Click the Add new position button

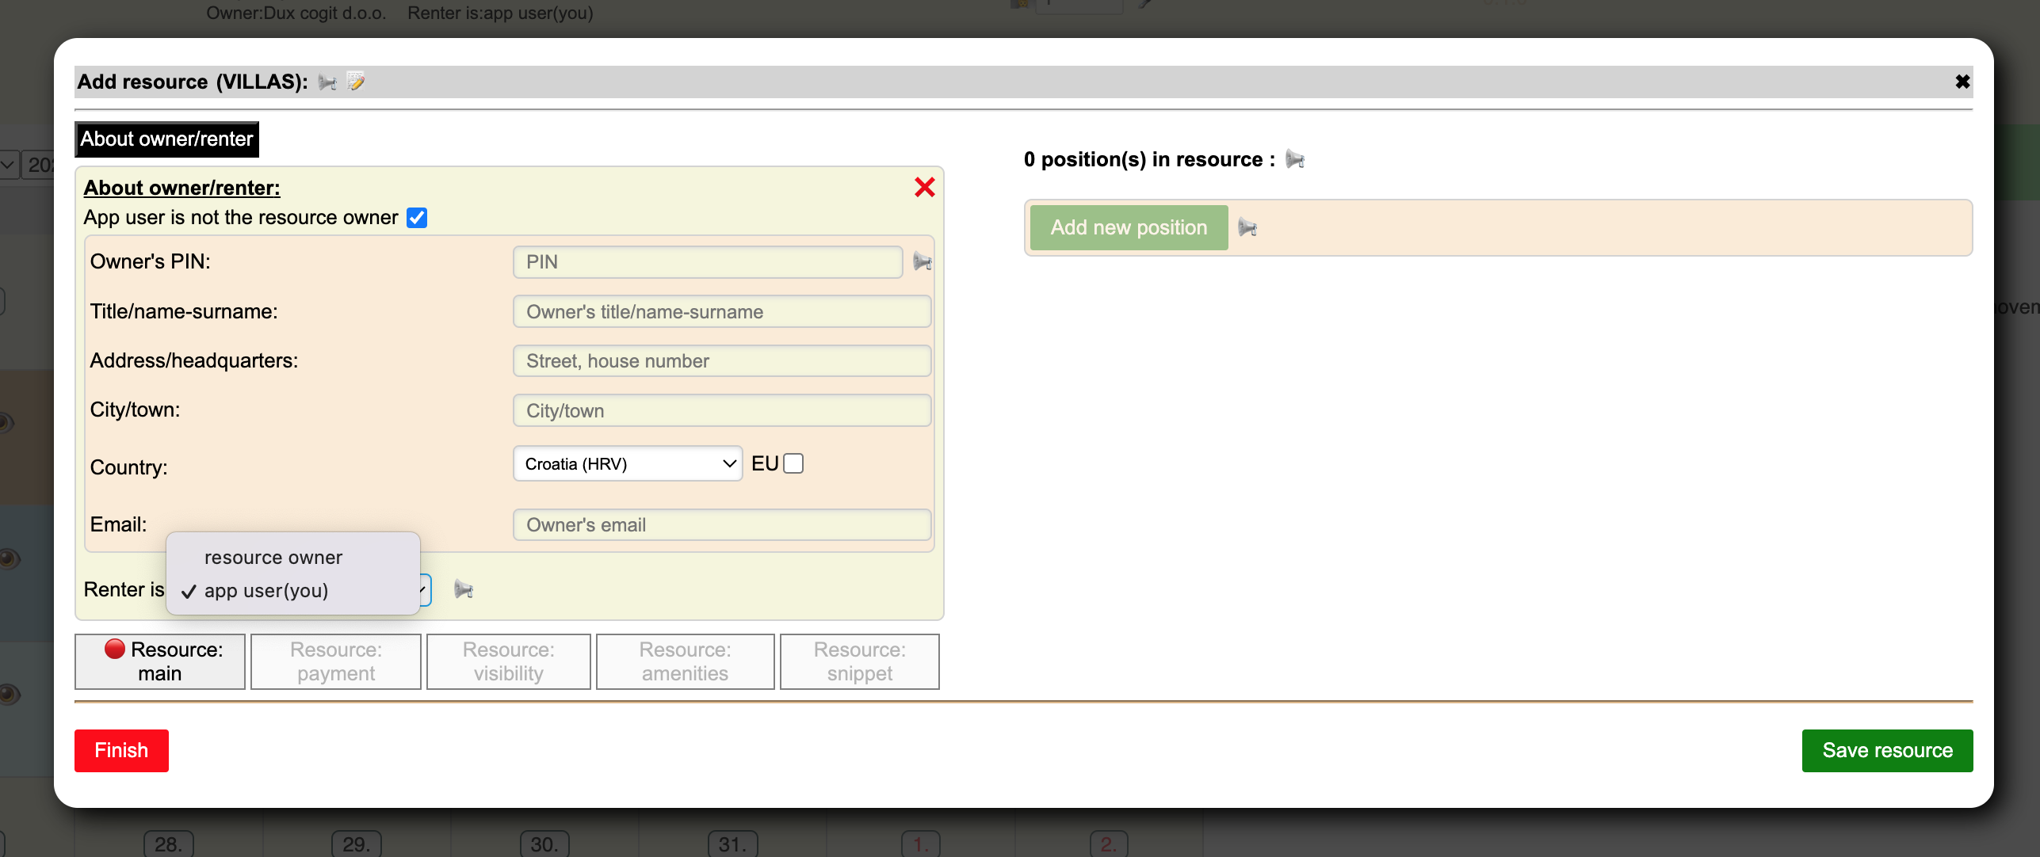coord(1129,228)
